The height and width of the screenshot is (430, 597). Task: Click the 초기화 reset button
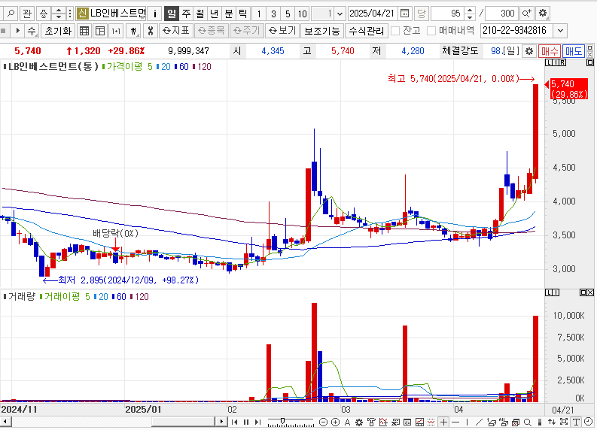pos(58,31)
